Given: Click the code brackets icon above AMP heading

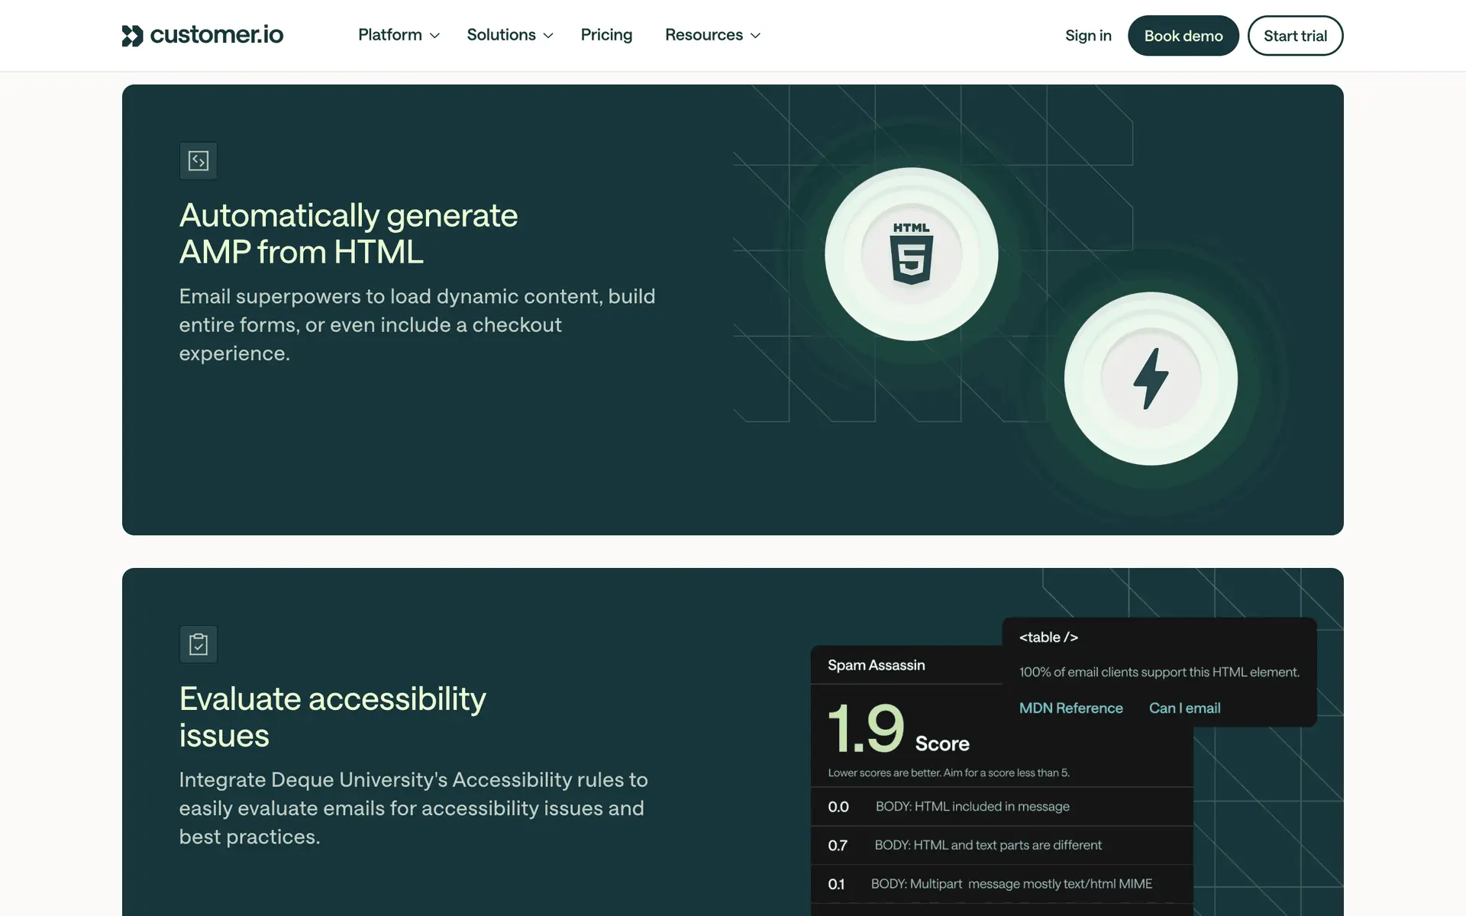Looking at the screenshot, I should [199, 161].
